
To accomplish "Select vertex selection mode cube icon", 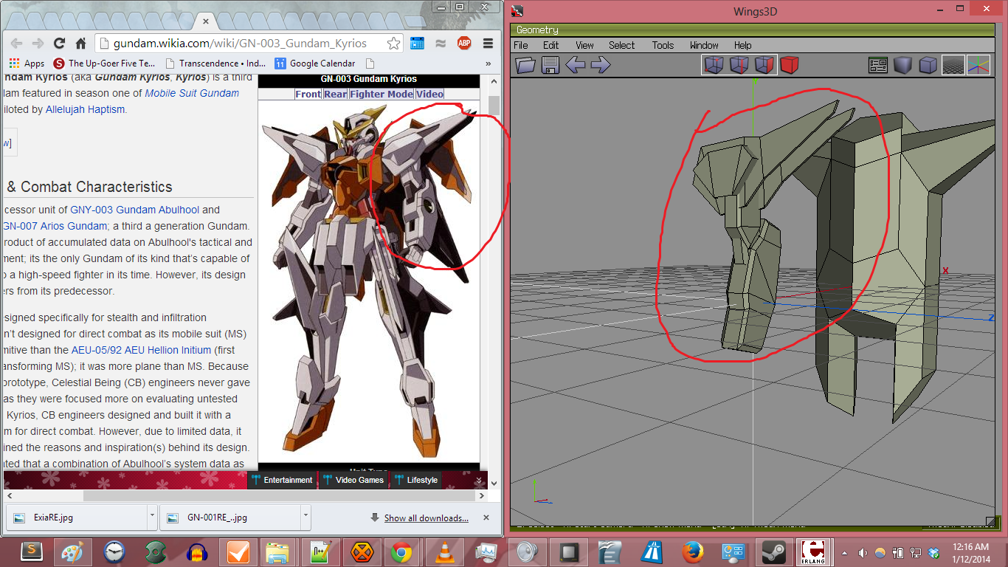I will pos(714,65).
